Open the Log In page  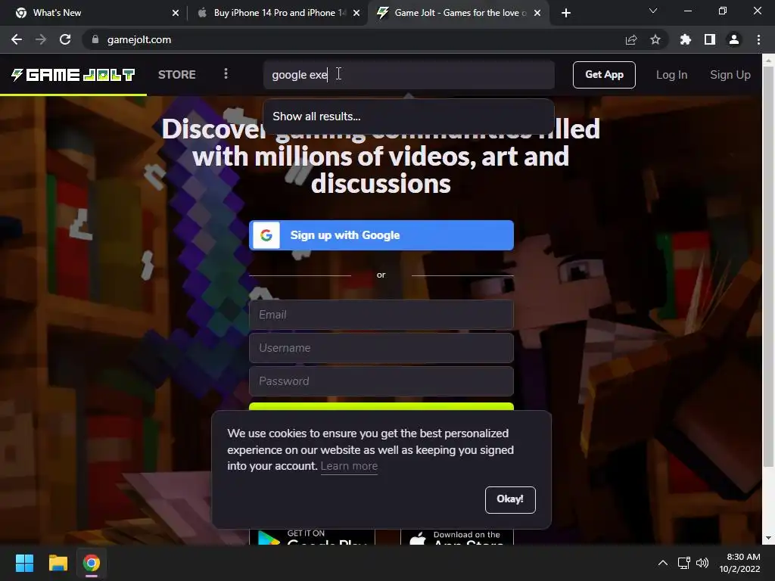(671, 75)
